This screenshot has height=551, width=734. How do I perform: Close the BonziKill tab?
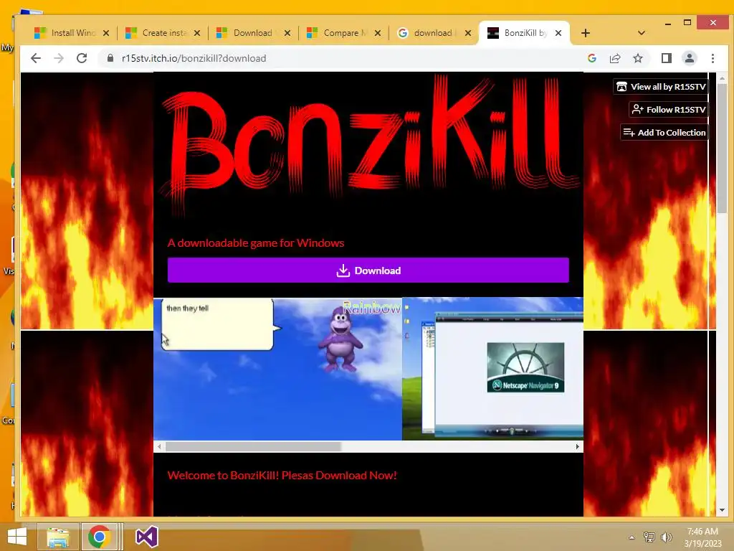558,33
